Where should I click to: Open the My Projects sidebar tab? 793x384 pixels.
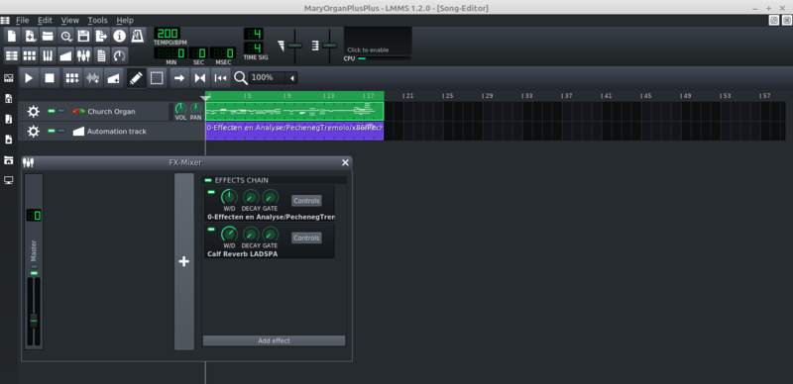tap(8, 99)
